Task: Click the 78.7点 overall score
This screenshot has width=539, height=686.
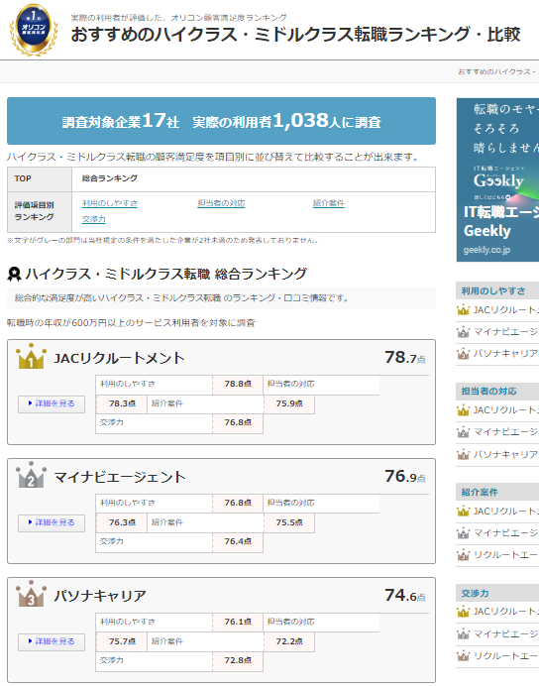Action: pos(405,358)
